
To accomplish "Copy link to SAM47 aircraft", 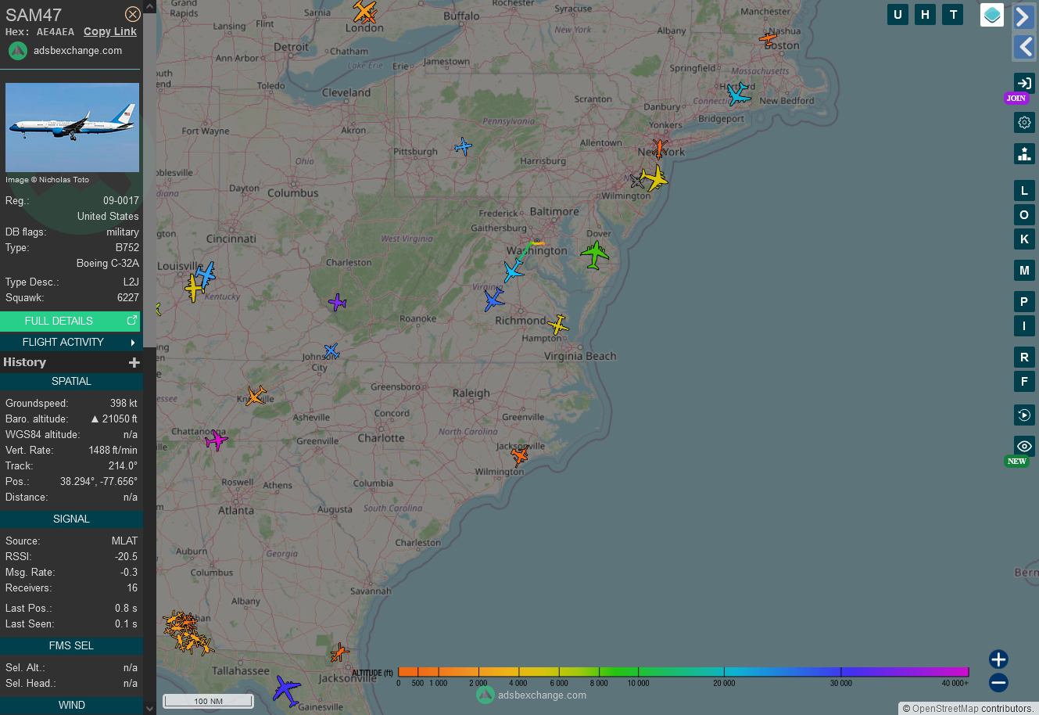I will 110,31.
